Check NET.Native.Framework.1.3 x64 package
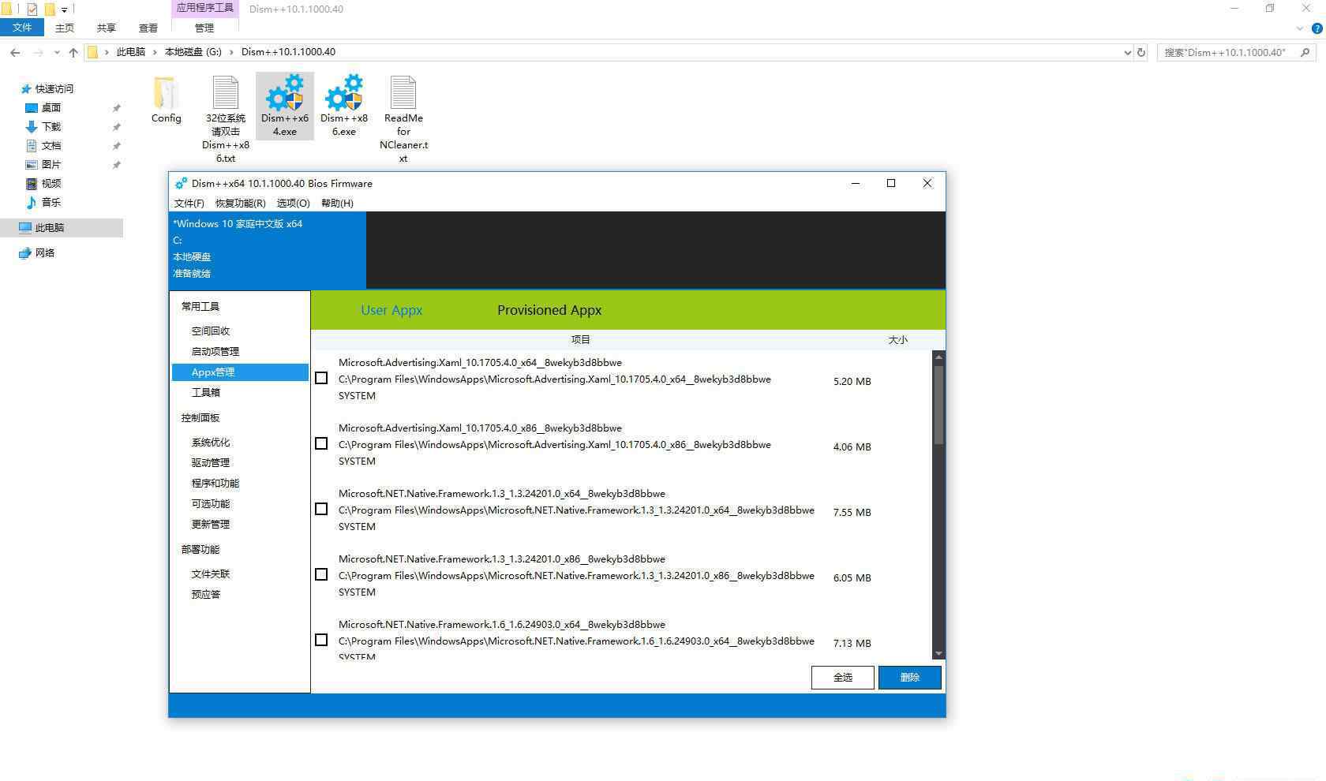 pos(321,510)
